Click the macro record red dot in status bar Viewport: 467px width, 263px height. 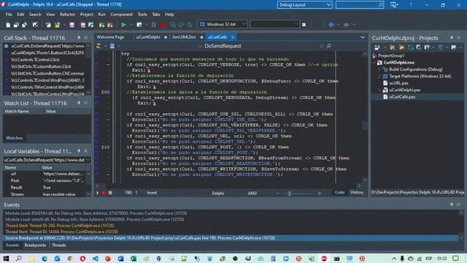[104, 193]
